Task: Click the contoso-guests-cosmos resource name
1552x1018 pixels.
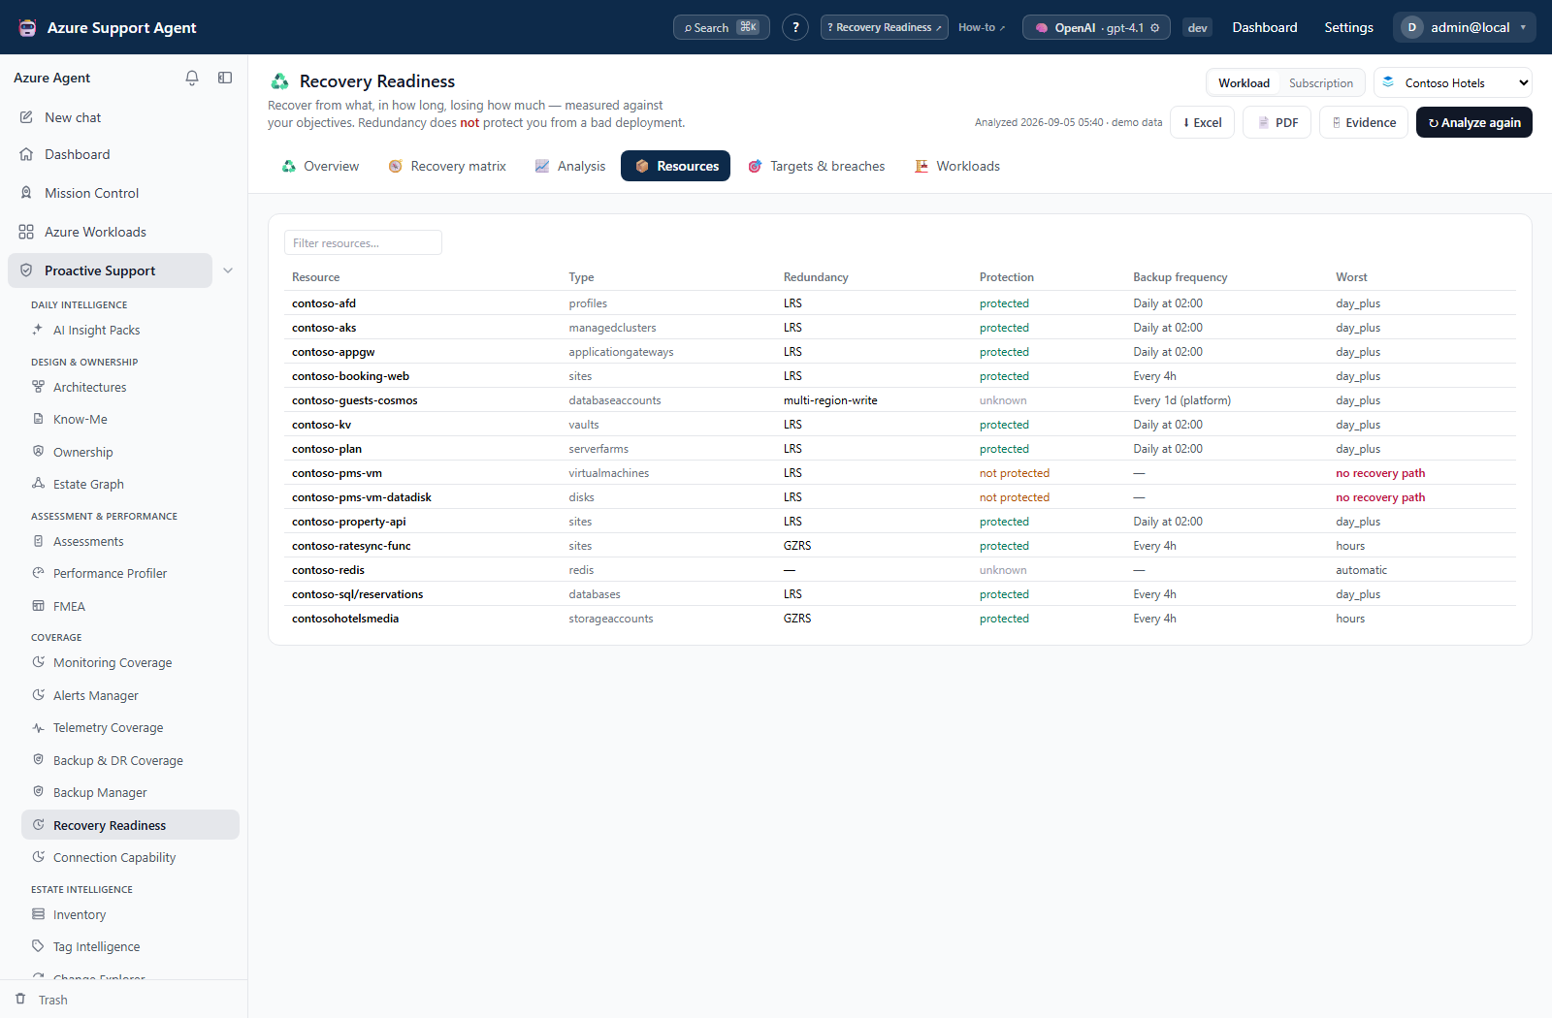Action: [x=355, y=400]
